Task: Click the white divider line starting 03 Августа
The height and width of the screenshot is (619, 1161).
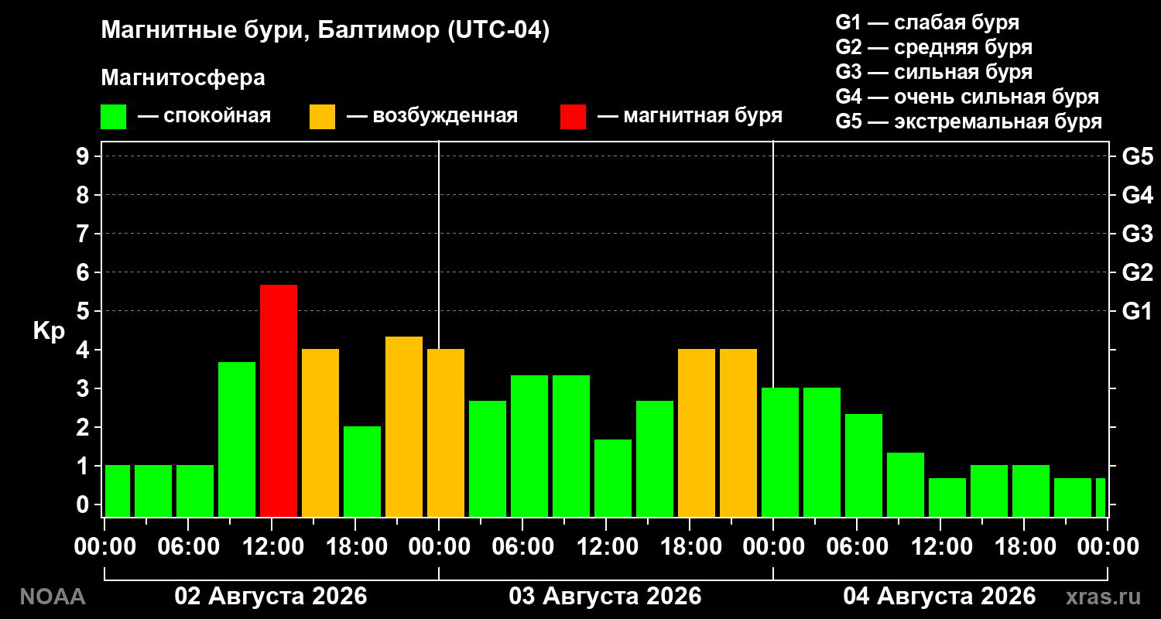Action: click(x=439, y=328)
